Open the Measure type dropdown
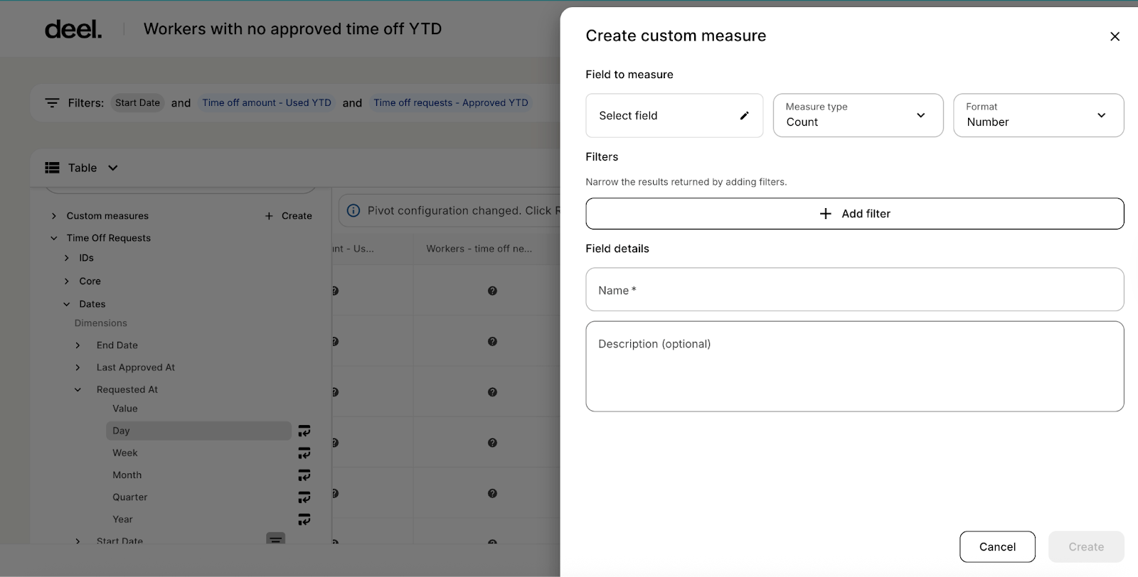This screenshot has height=577, width=1138. pyautogui.click(x=858, y=115)
